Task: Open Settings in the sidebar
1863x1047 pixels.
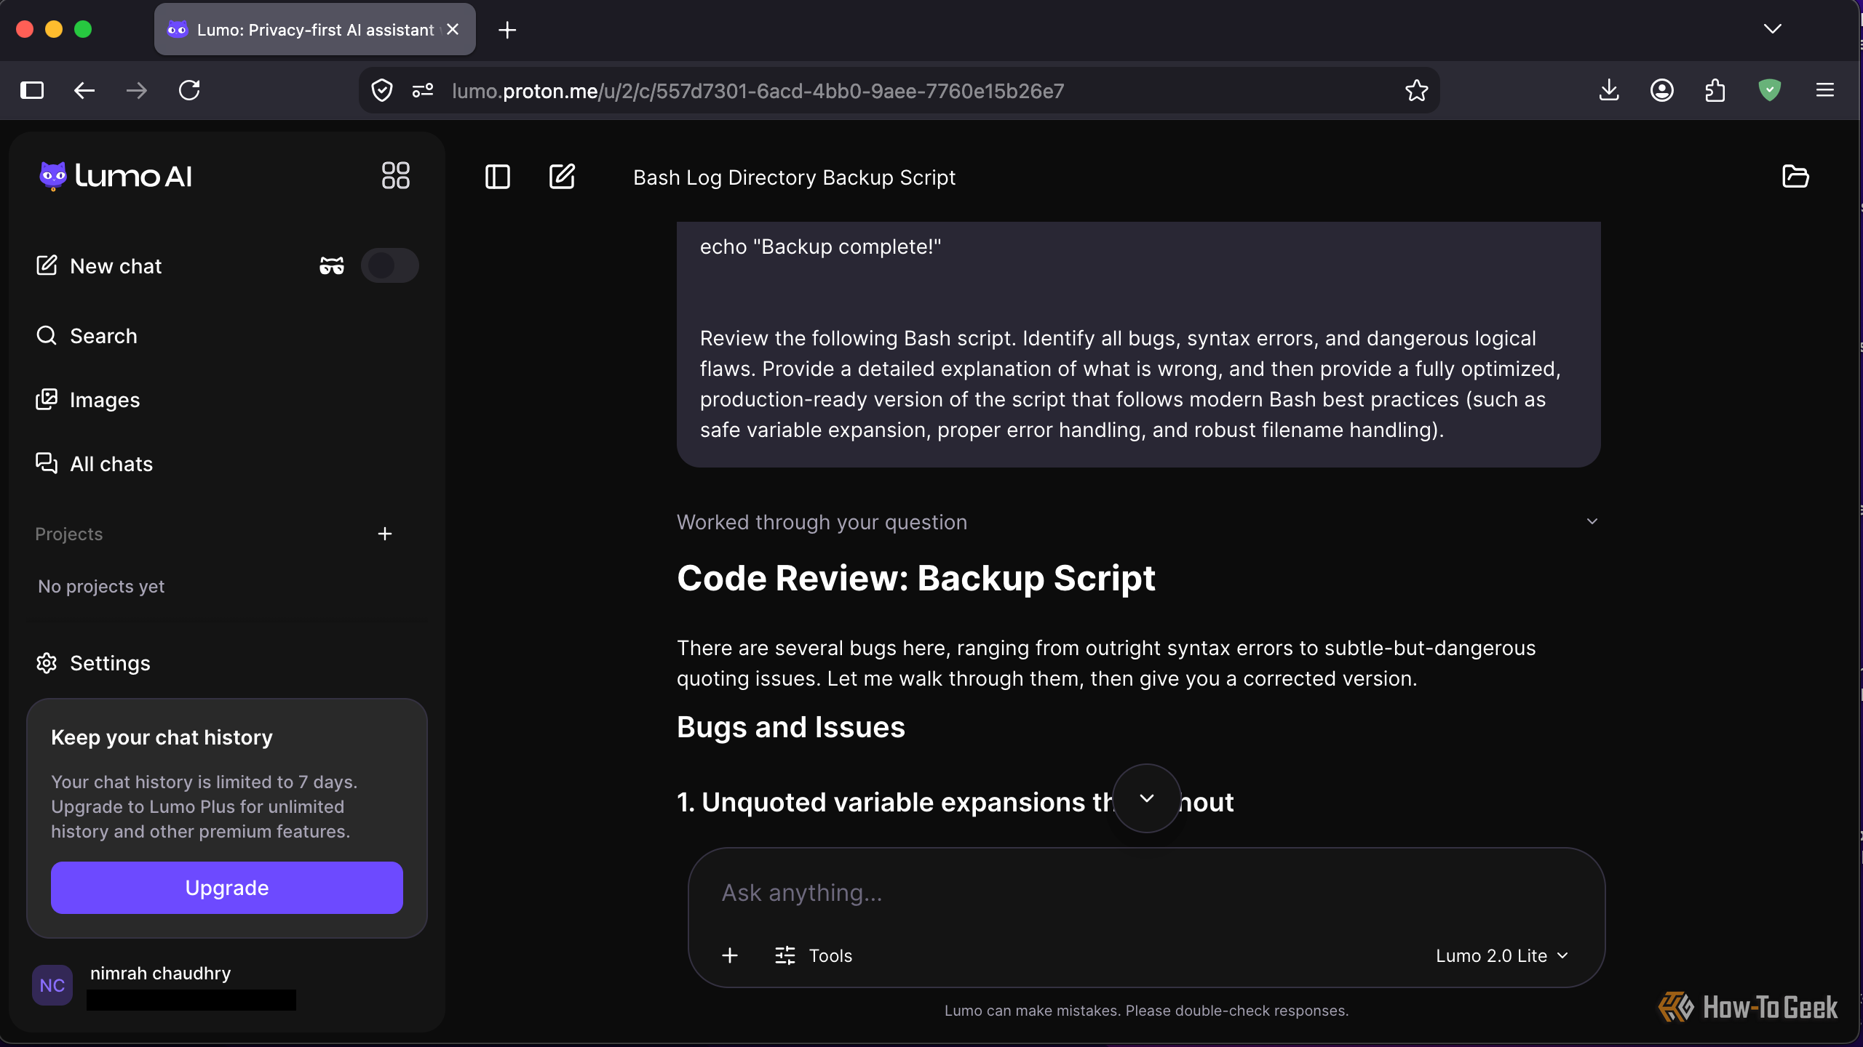Action: 92,663
